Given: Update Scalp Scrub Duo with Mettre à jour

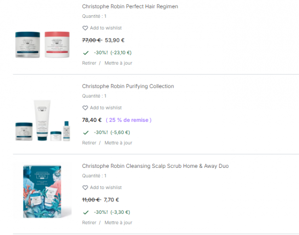Looking at the screenshot, I should point(118,223).
